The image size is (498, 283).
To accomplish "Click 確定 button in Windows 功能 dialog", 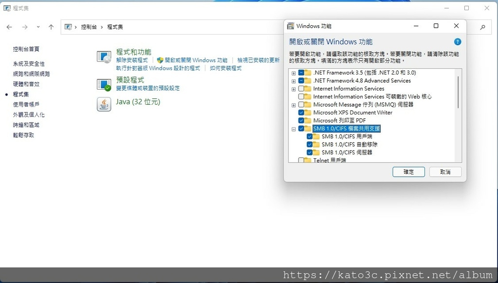I will pyautogui.click(x=409, y=172).
